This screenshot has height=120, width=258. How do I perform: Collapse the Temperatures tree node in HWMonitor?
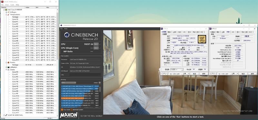point(6,14)
